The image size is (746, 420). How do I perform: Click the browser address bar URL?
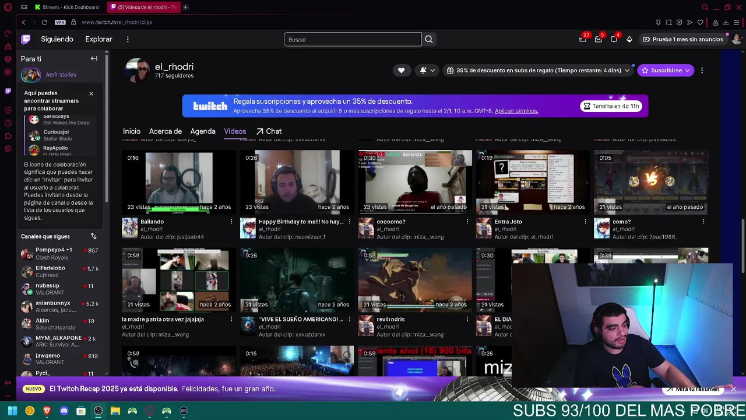pyautogui.click(x=117, y=22)
